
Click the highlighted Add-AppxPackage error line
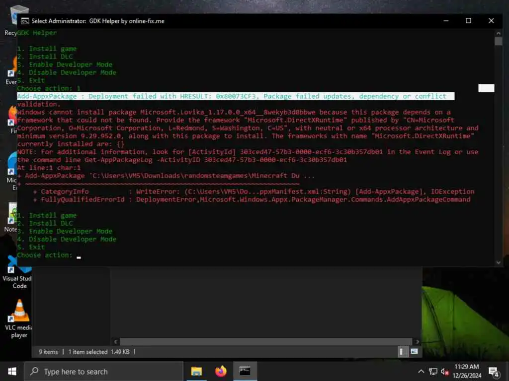point(236,96)
